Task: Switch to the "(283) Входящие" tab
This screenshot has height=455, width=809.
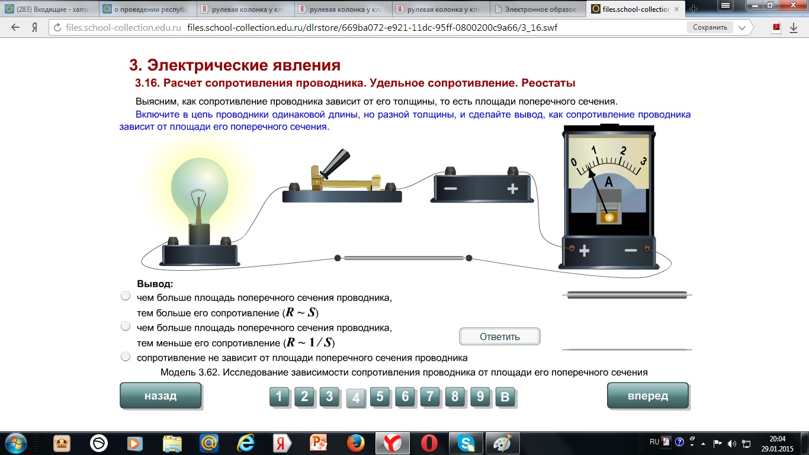Action: [50, 9]
